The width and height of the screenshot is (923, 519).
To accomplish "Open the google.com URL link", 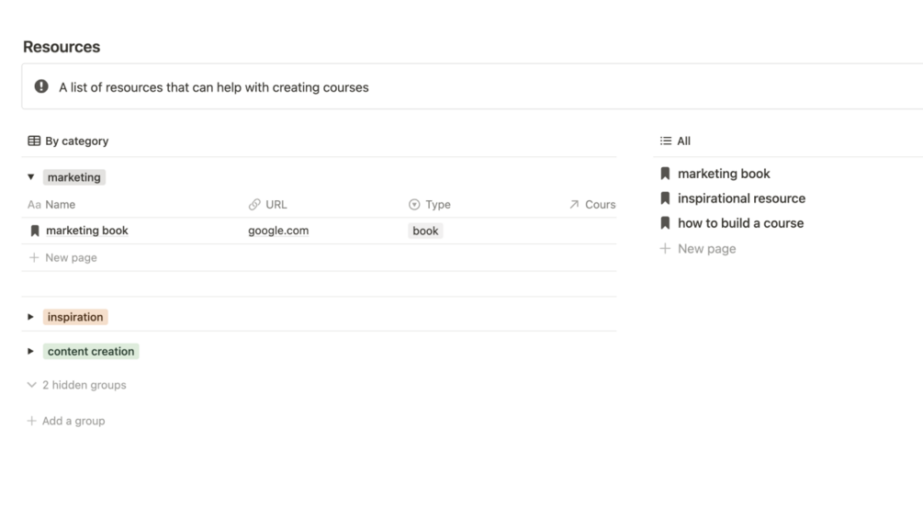I will pyautogui.click(x=278, y=231).
